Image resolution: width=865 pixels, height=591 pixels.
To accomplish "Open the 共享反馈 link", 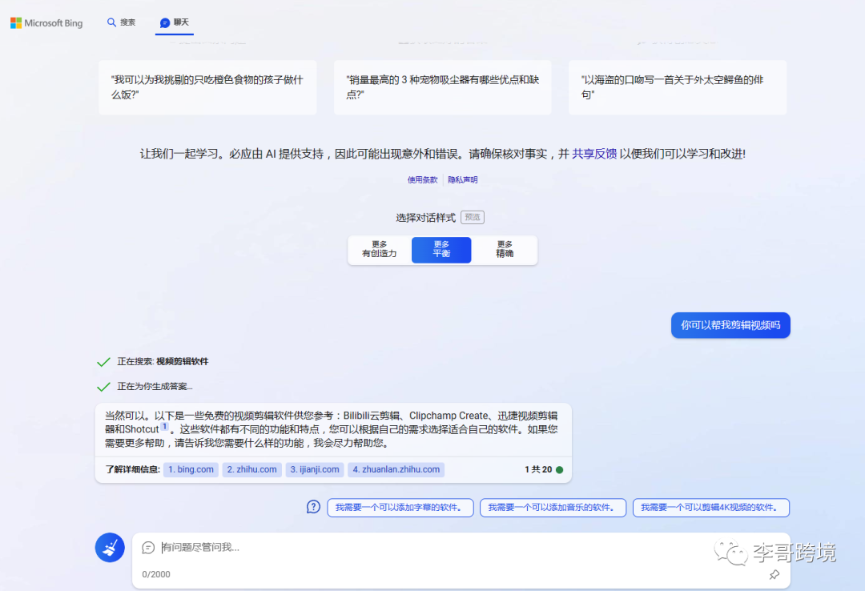I will (x=594, y=154).
